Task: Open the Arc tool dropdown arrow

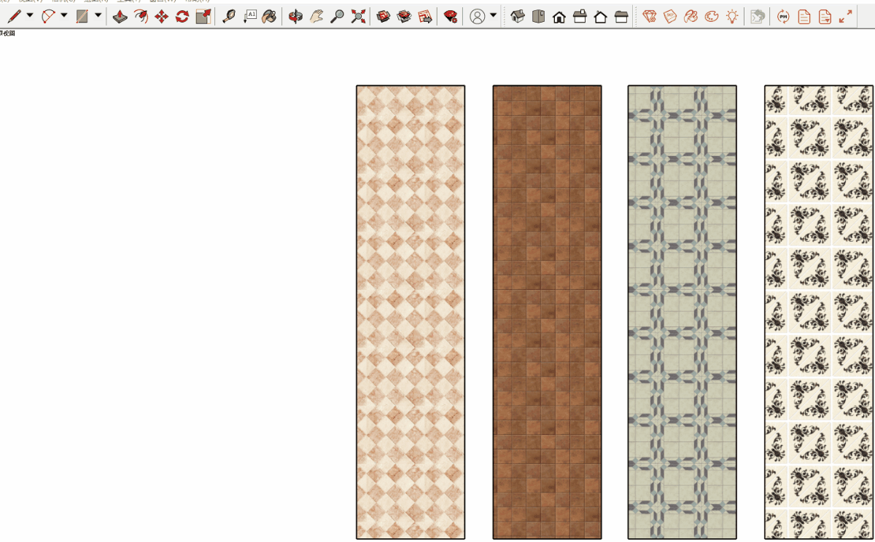Action: pyautogui.click(x=64, y=15)
